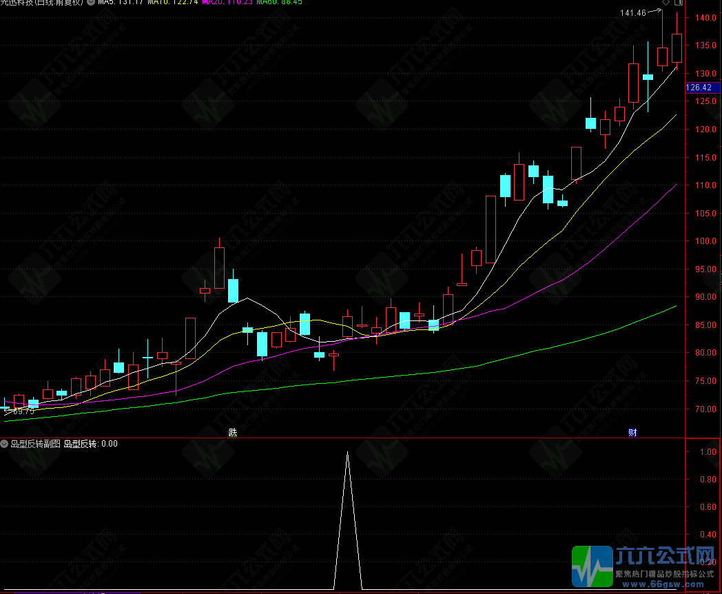Viewport: 722px width, 594px height.
Task: Click the 财 event marker on timeline
Action: tap(632, 432)
